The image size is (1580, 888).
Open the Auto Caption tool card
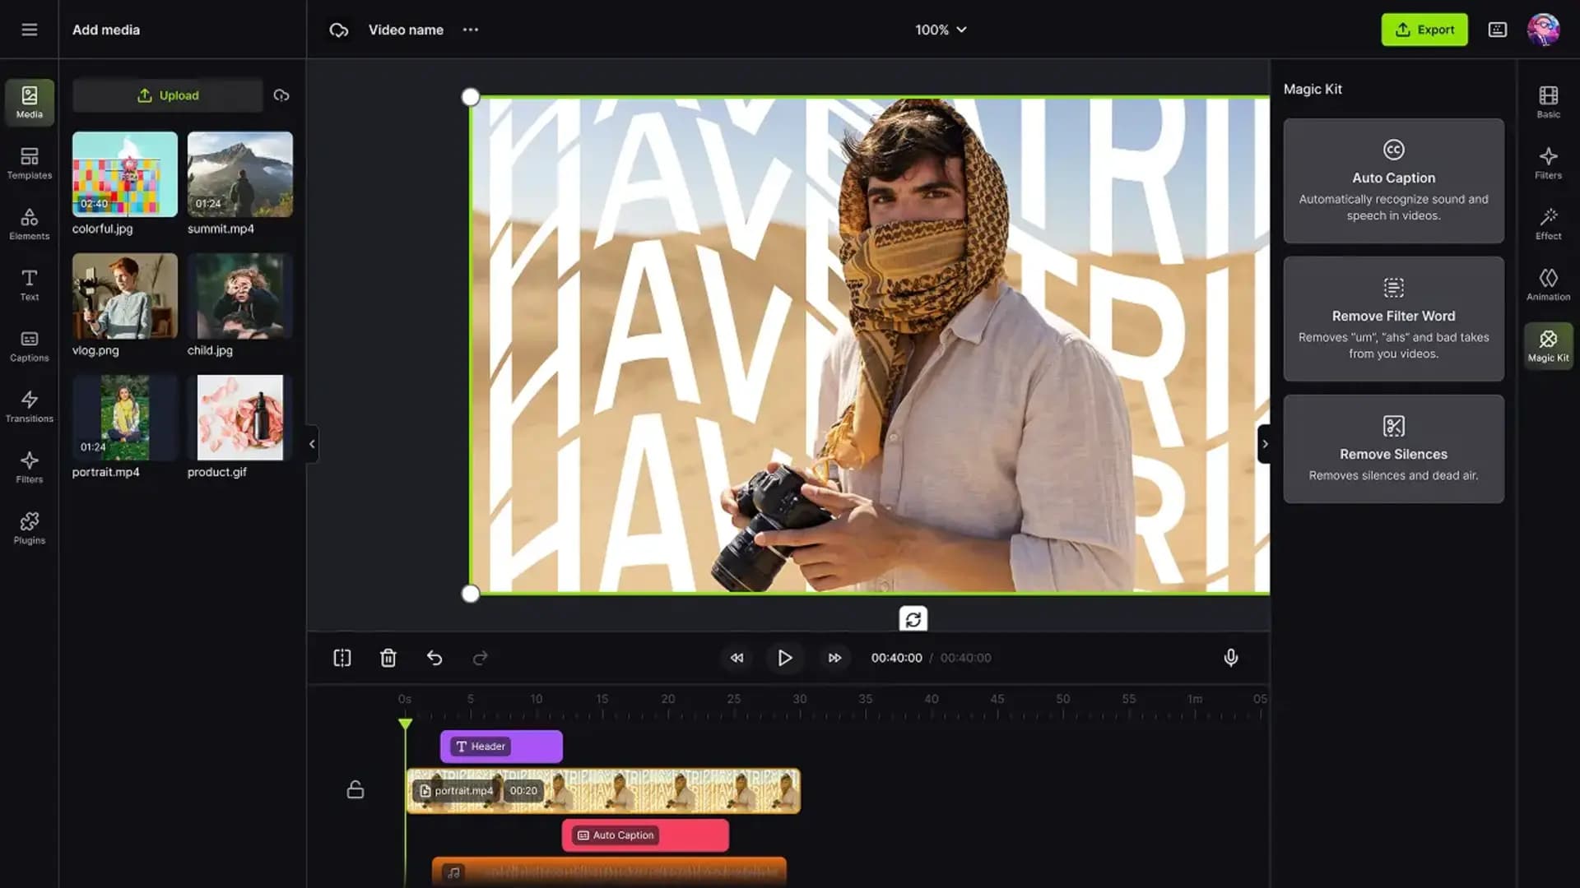click(1394, 181)
